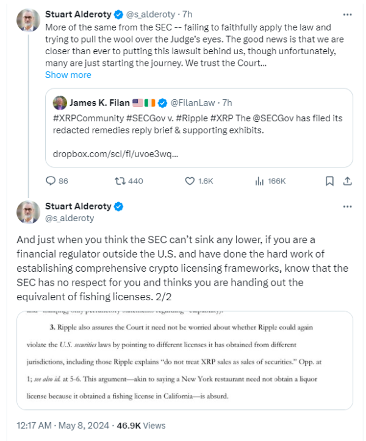Expand the tweet with Show more
This screenshot has width=366, height=441.
(x=68, y=75)
